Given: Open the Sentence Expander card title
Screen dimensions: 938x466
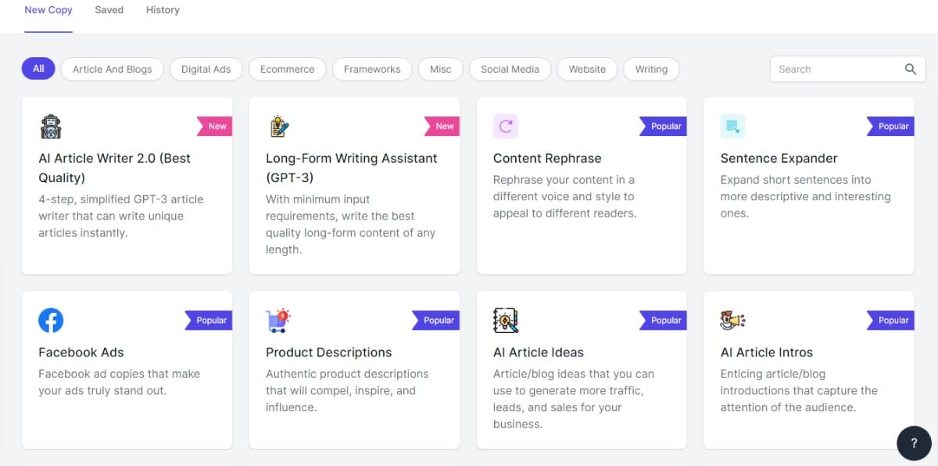Looking at the screenshot, I should (779, 158).
